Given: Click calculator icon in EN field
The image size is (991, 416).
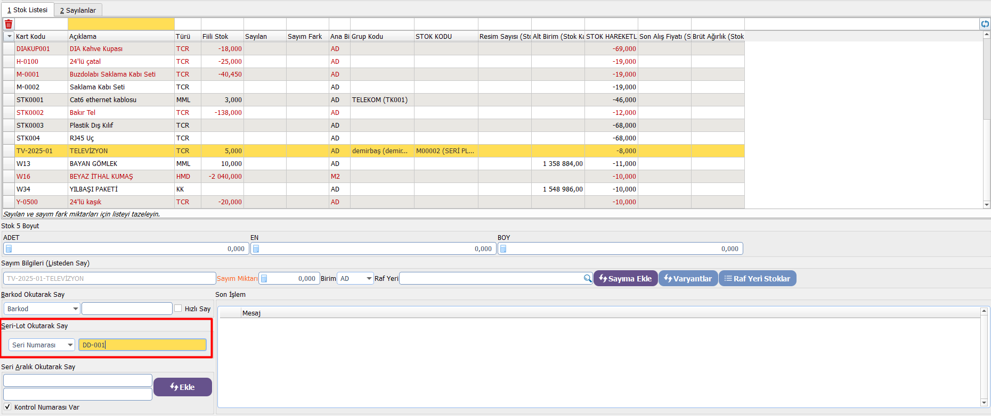Looking at the screenshot, I should 256,248.
